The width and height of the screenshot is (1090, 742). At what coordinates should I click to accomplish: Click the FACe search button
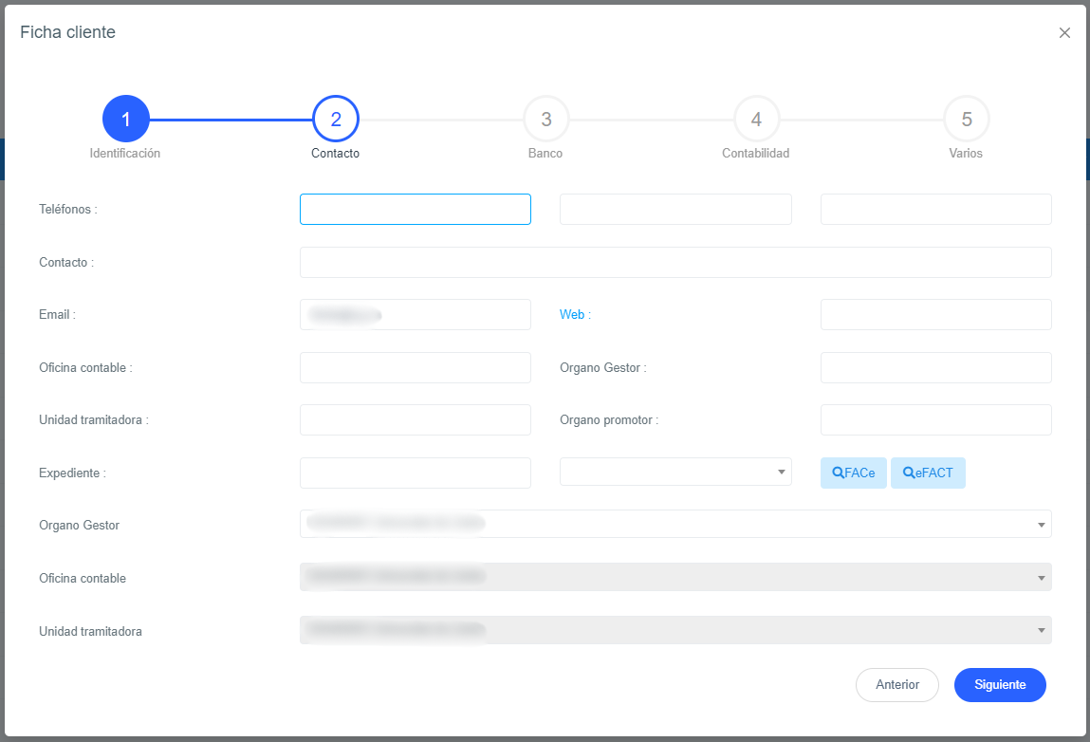[x=853, y=473]
